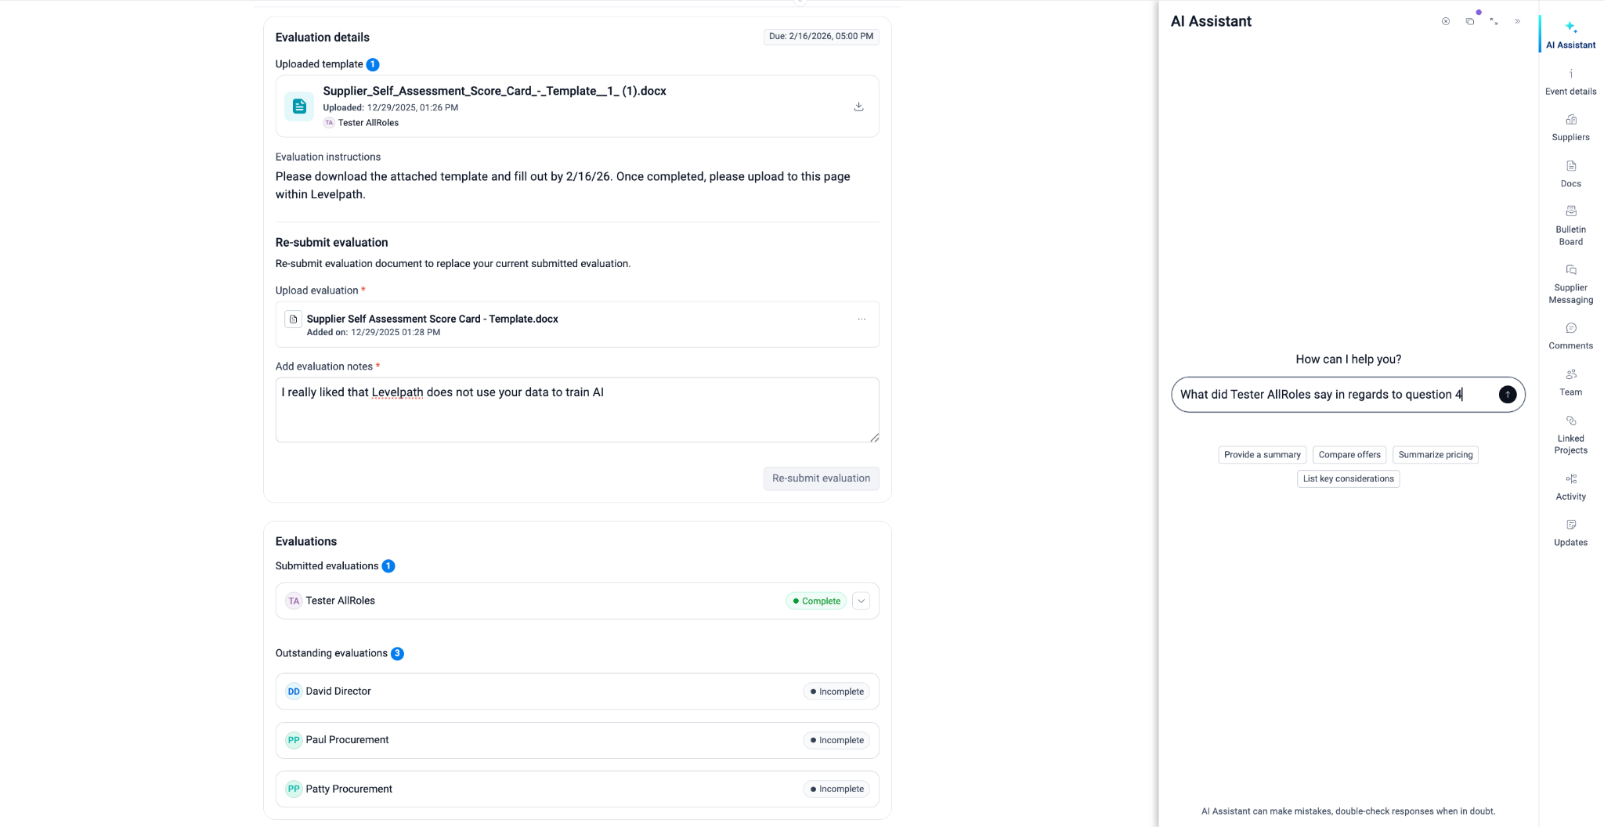The width and height of the screenshot is (1604, 827).
Task: Select the Compare offers suggestion
Action: [x=1349, y=455]
